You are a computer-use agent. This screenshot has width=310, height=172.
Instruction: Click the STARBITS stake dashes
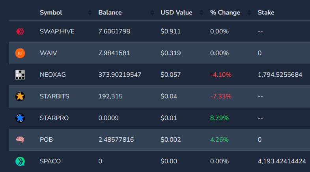click(x=260, y=97)
